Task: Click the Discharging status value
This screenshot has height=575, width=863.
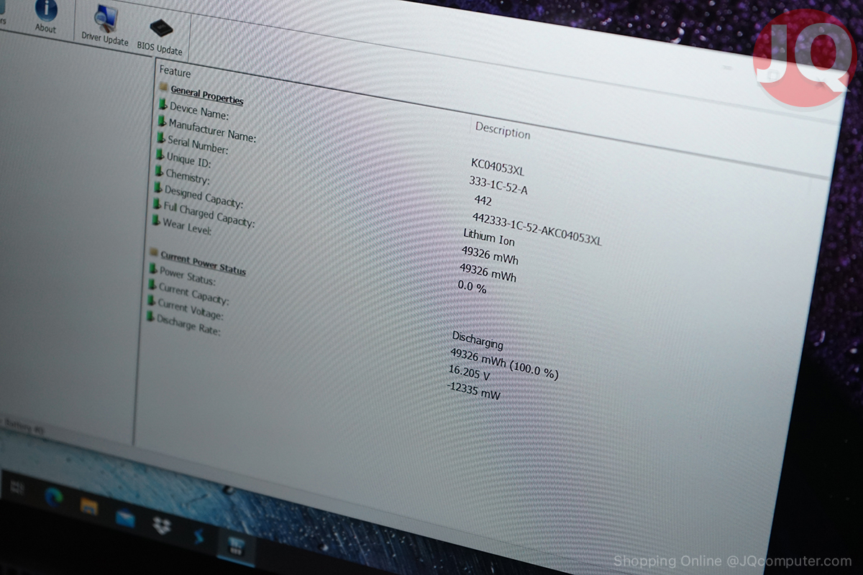Action: [478, 340]
